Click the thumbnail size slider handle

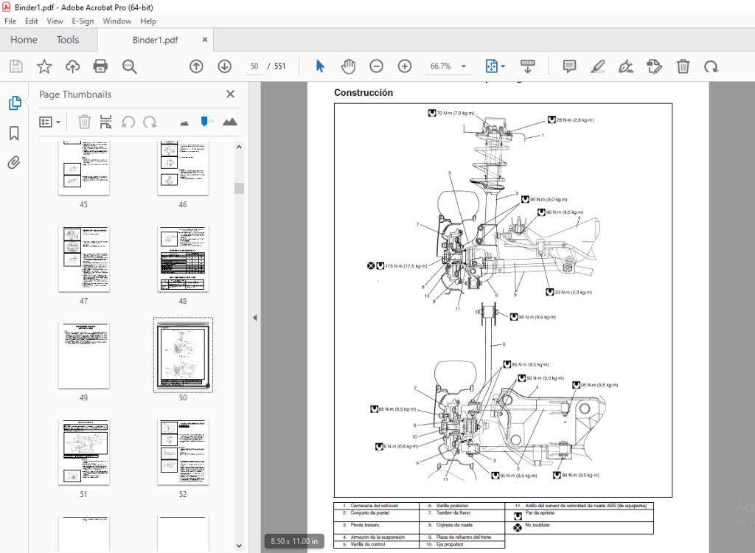(x=205, y=122)
